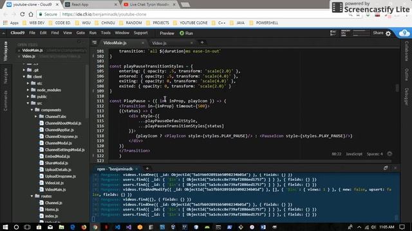The height and width of the screenshot is (231, 412).
Task: Maximize the terminal panel icon
Action: point(386,168)
